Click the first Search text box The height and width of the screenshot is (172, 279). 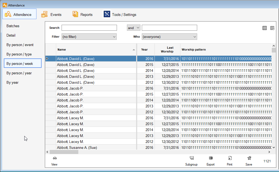pos(89,28)
